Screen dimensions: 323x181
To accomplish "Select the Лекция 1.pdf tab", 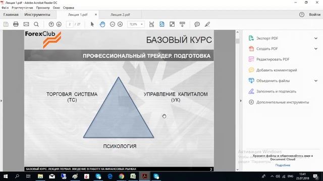I will tap(78, 15).
